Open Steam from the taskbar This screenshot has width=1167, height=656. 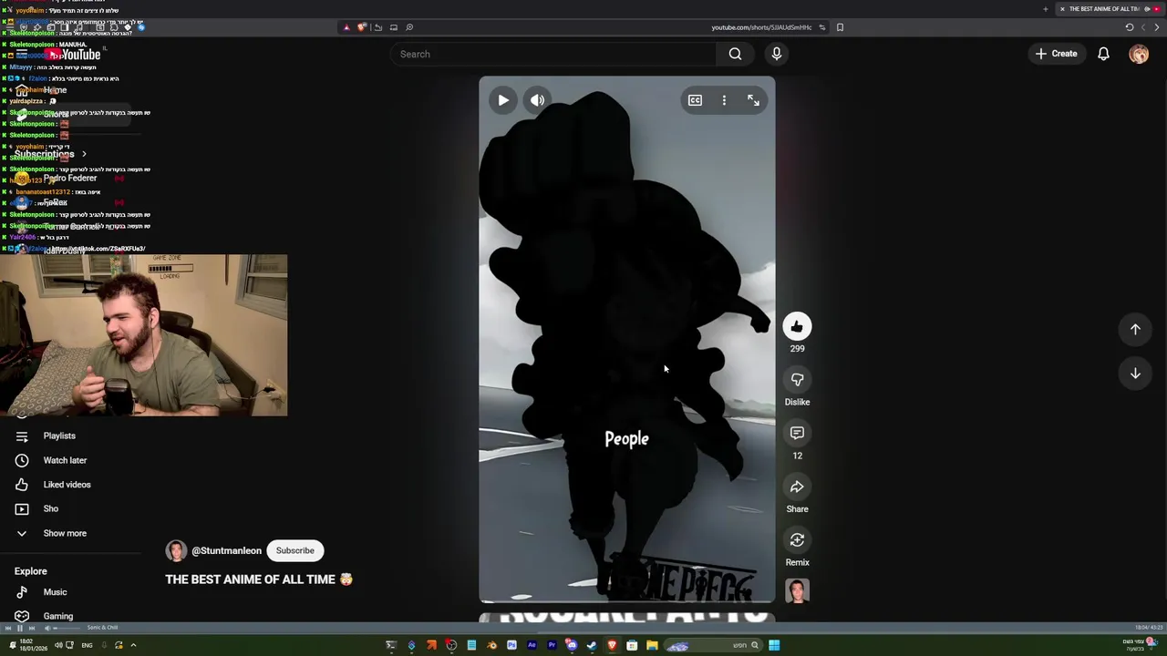point(592,645)
